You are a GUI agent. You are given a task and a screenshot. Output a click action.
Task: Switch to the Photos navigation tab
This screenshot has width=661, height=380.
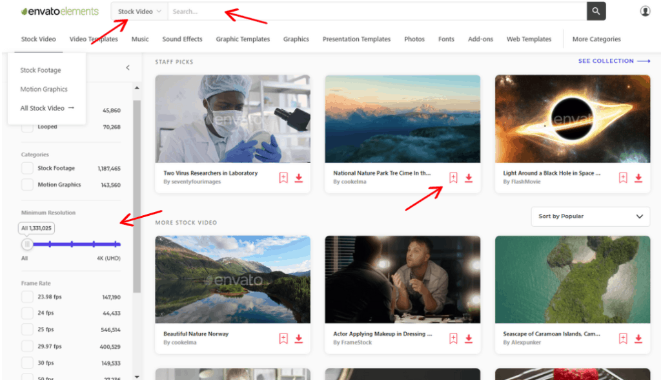click(414, 39)
